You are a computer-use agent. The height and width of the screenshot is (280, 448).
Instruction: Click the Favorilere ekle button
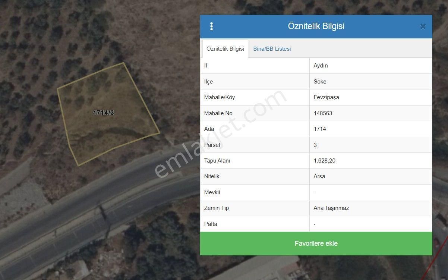click(x=316, y=243)
